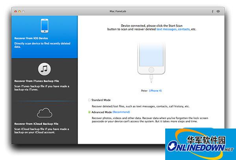The width and height of the screenshot is (236, 160).
Task: Choose Advanced Mode radio button
Action: 89,112
